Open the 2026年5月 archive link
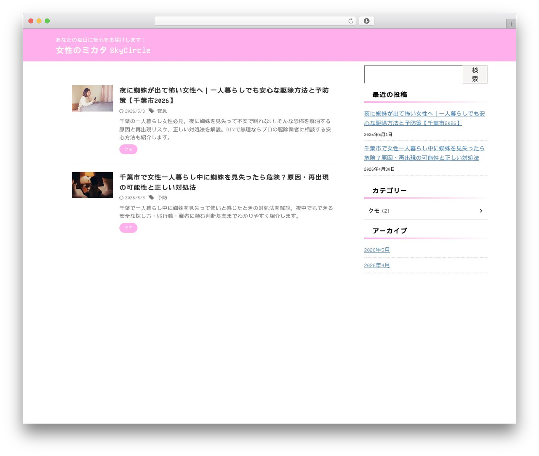The image size is (539, 456). (377, 250)
